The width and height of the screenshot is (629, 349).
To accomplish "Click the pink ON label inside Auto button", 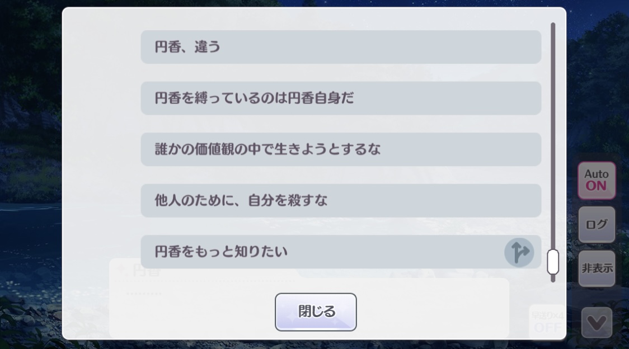I will click(x=596, y=186).
